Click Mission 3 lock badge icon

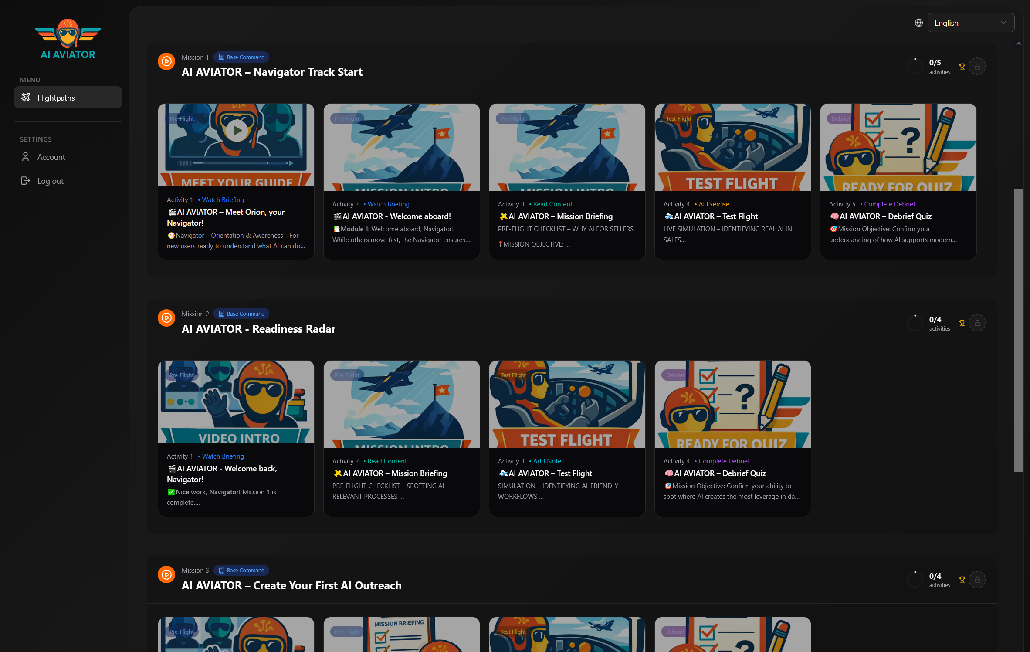pyautogui.click(x=977, y=580)
